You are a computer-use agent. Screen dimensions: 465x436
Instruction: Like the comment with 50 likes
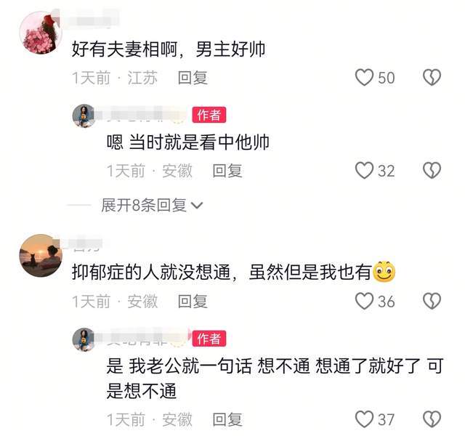(364, 78)
